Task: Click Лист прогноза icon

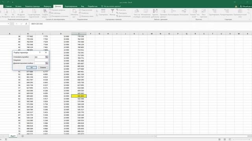Action: pyautogui.click(x=204, y=13)
